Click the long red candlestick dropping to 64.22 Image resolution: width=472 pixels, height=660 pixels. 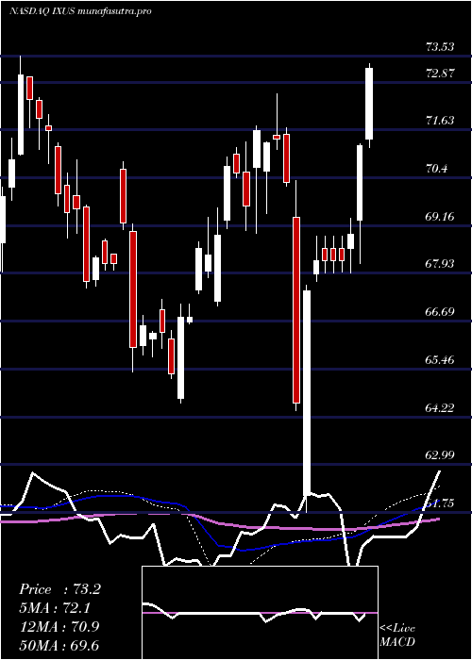click(x=296, y=310)
